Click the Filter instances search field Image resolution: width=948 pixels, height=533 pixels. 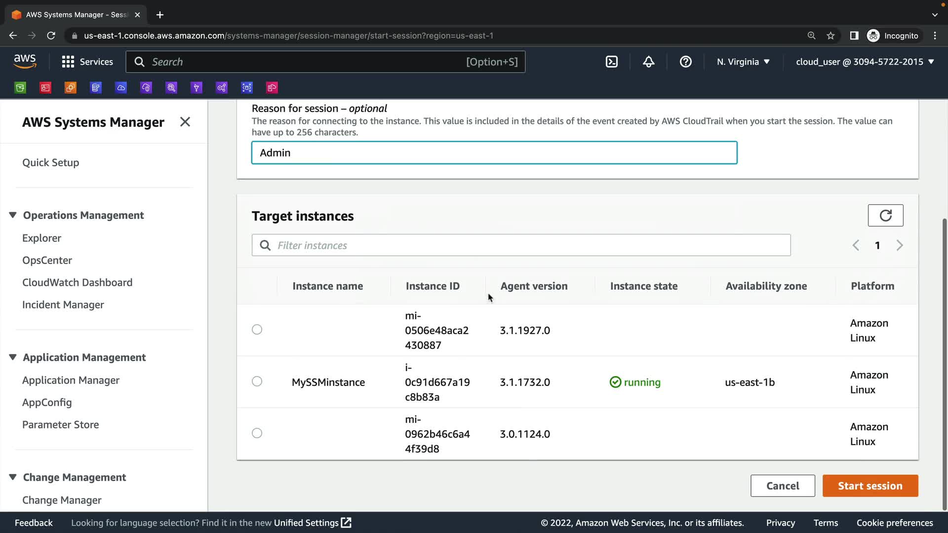point(521,245)
